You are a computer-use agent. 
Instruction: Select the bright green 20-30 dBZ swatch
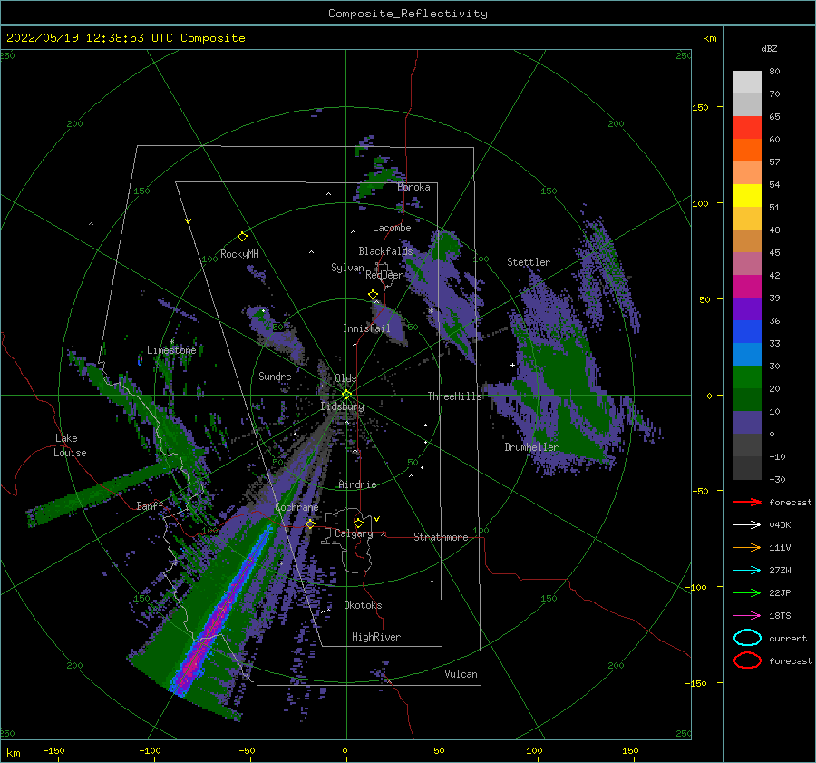pyautogui.click(x=747, y=377)
